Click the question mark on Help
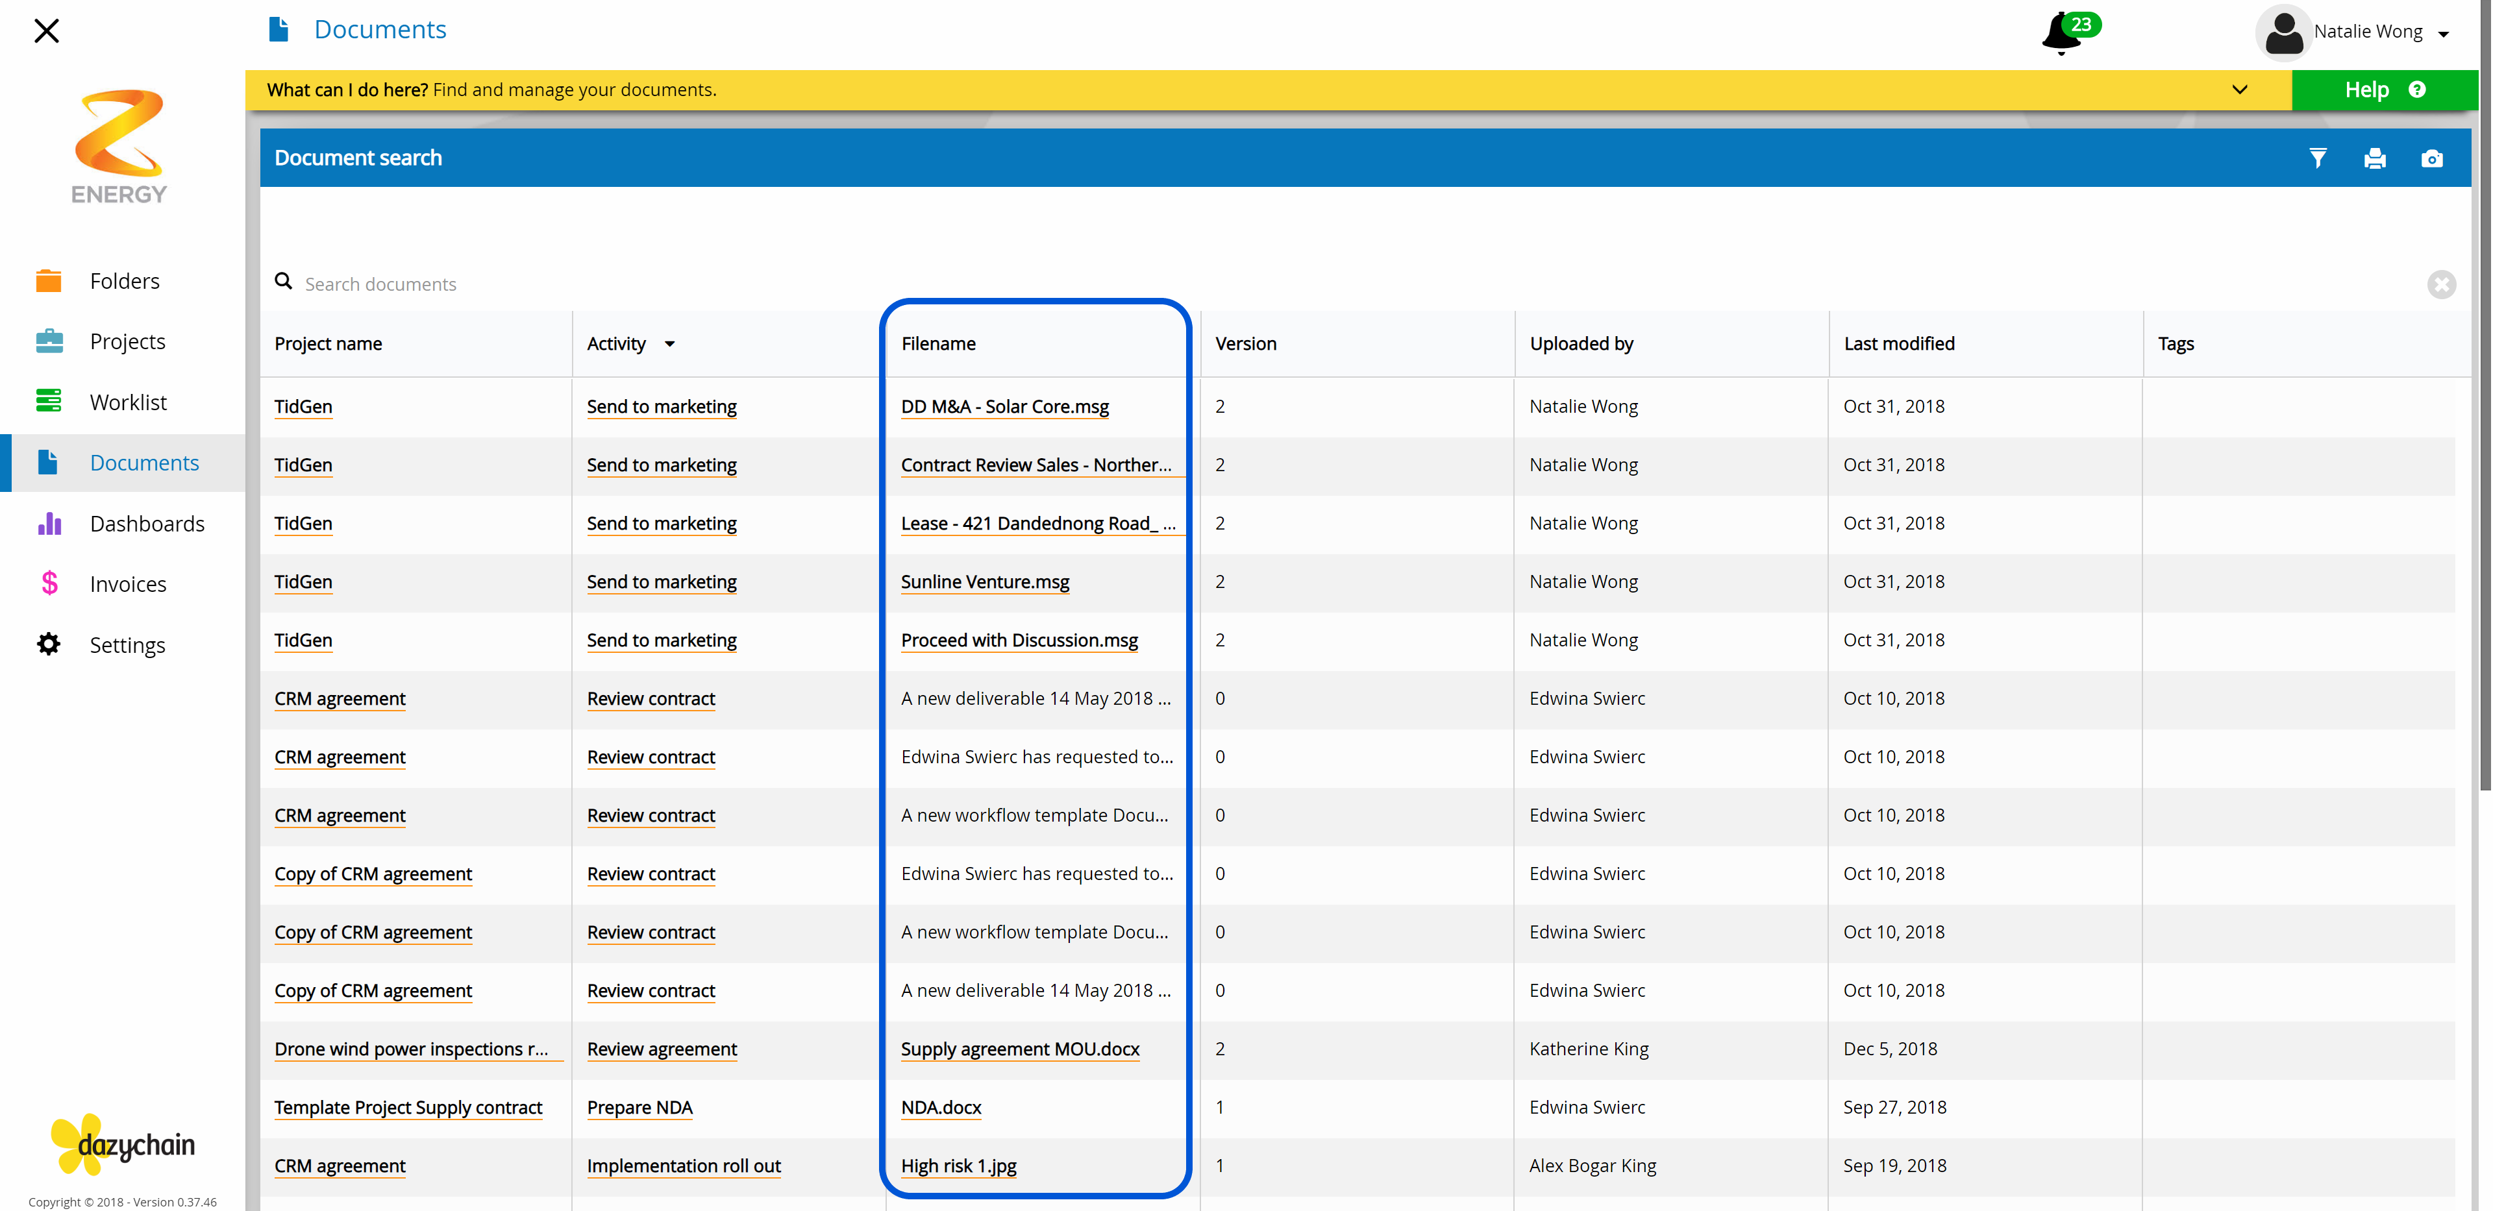This screenshot has height=1211, width=2493. [x=2416, y=90]
